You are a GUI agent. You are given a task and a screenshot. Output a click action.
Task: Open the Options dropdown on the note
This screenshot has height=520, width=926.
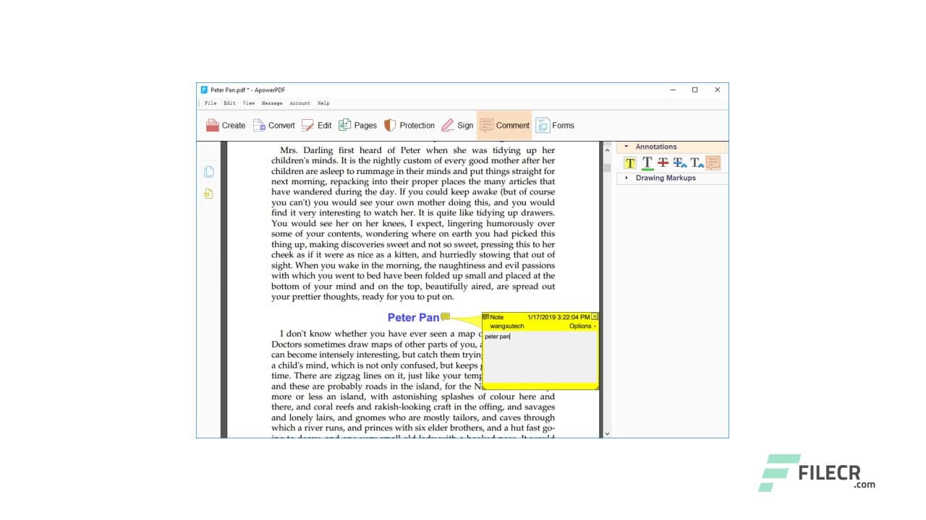[583, 326]
